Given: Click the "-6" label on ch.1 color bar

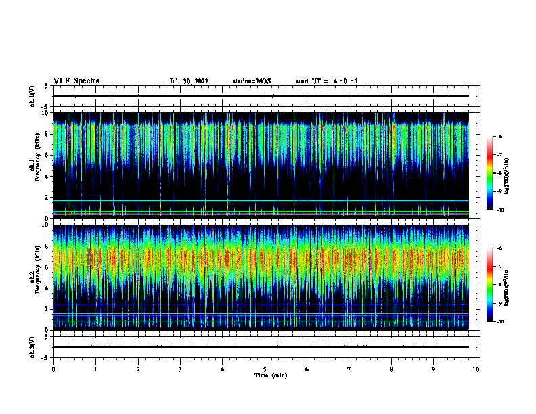Looking at the screenshot, I should [x=500, y=136].
